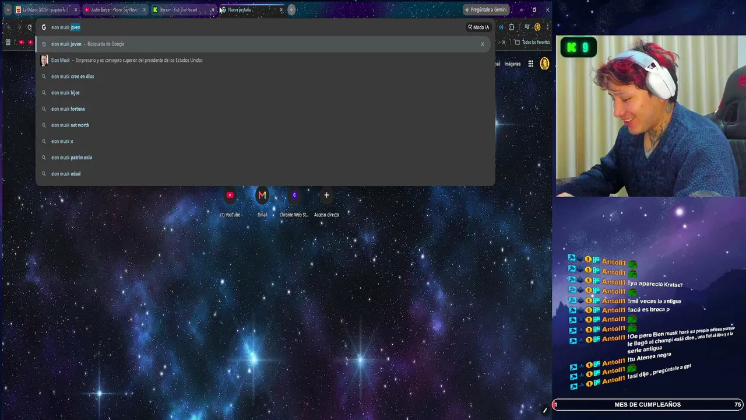Close the La Odisea tab

click(75, 10)
